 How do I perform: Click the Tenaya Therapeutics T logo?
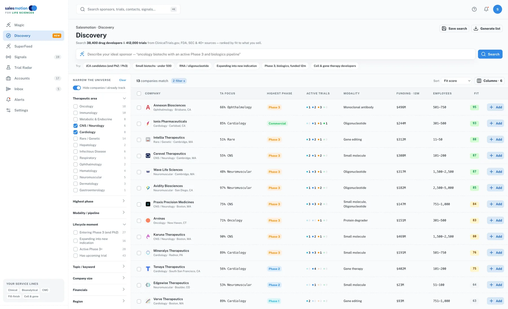pyautogui.click(x=148, y=269)
